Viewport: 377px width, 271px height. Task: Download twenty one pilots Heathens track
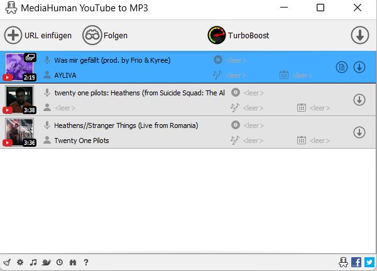[359, 100]
